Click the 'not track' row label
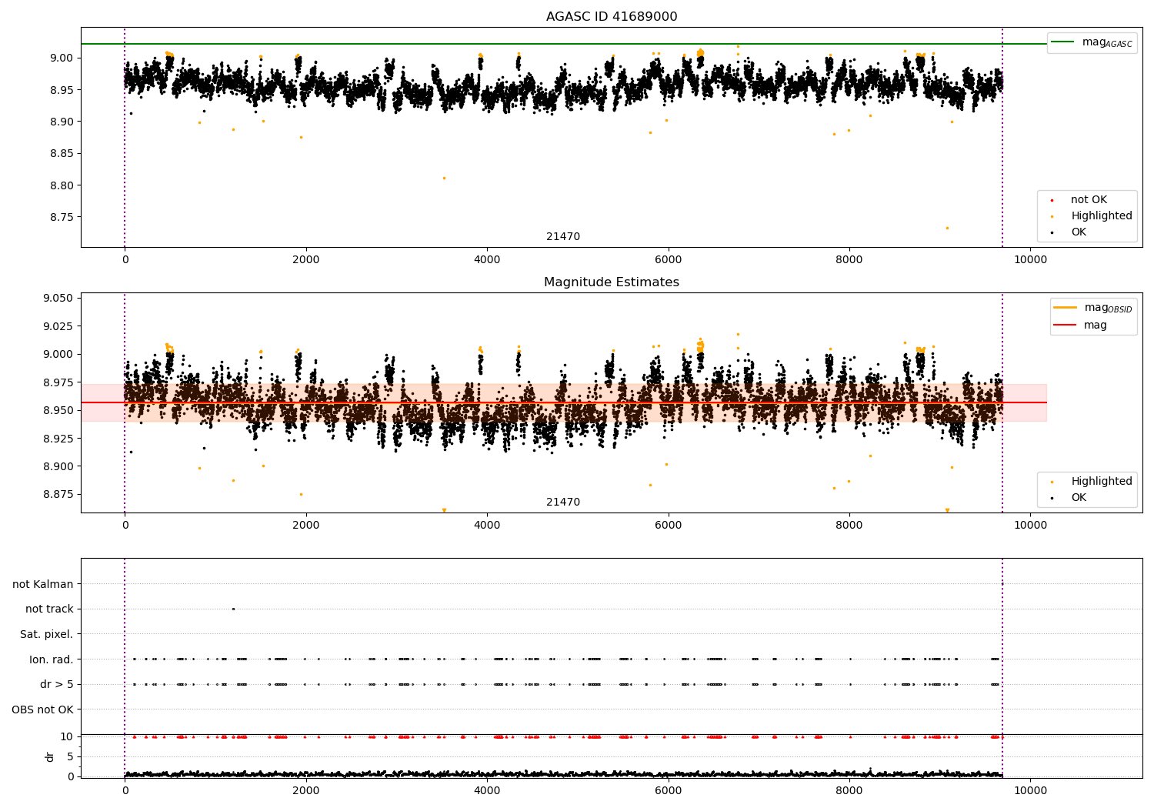The width and height of the screenshot is (1154, 808). pyautogui.click(x=49, y=609)
